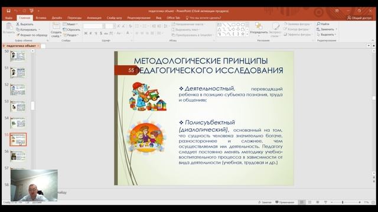
Task: Select slide 53 thumbnail
Action: tap(18, 106)
